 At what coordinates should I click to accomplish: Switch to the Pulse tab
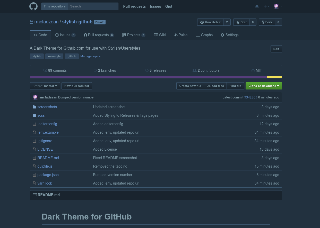(181, 35)
